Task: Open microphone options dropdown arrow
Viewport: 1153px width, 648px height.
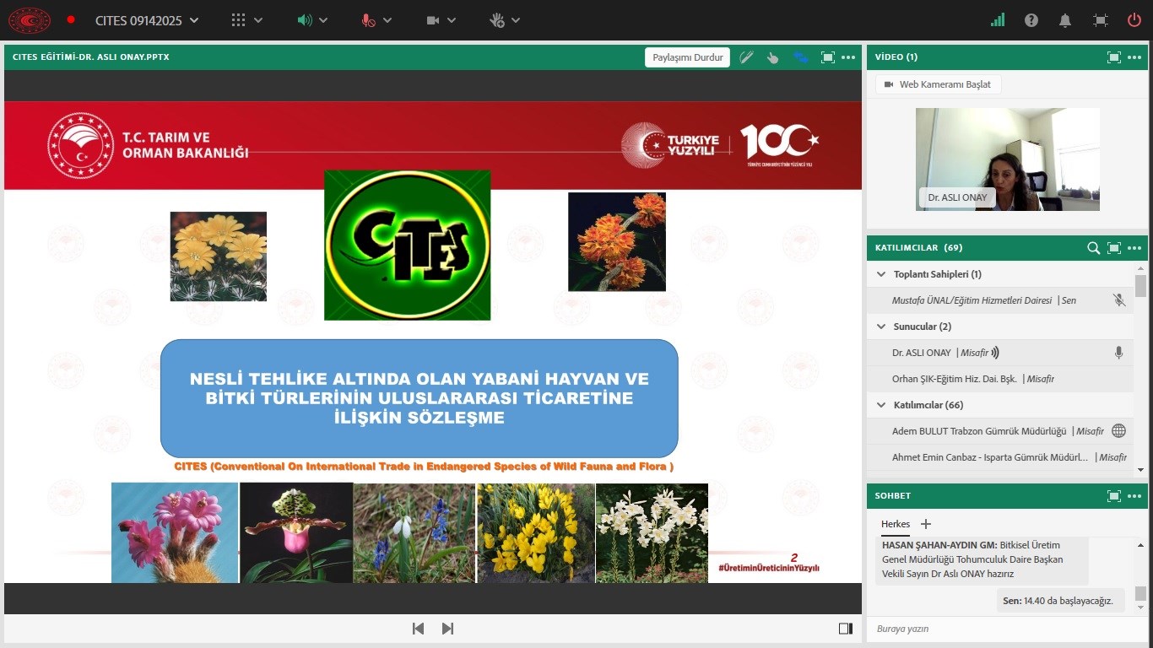Action: click(x=387, y=20)
